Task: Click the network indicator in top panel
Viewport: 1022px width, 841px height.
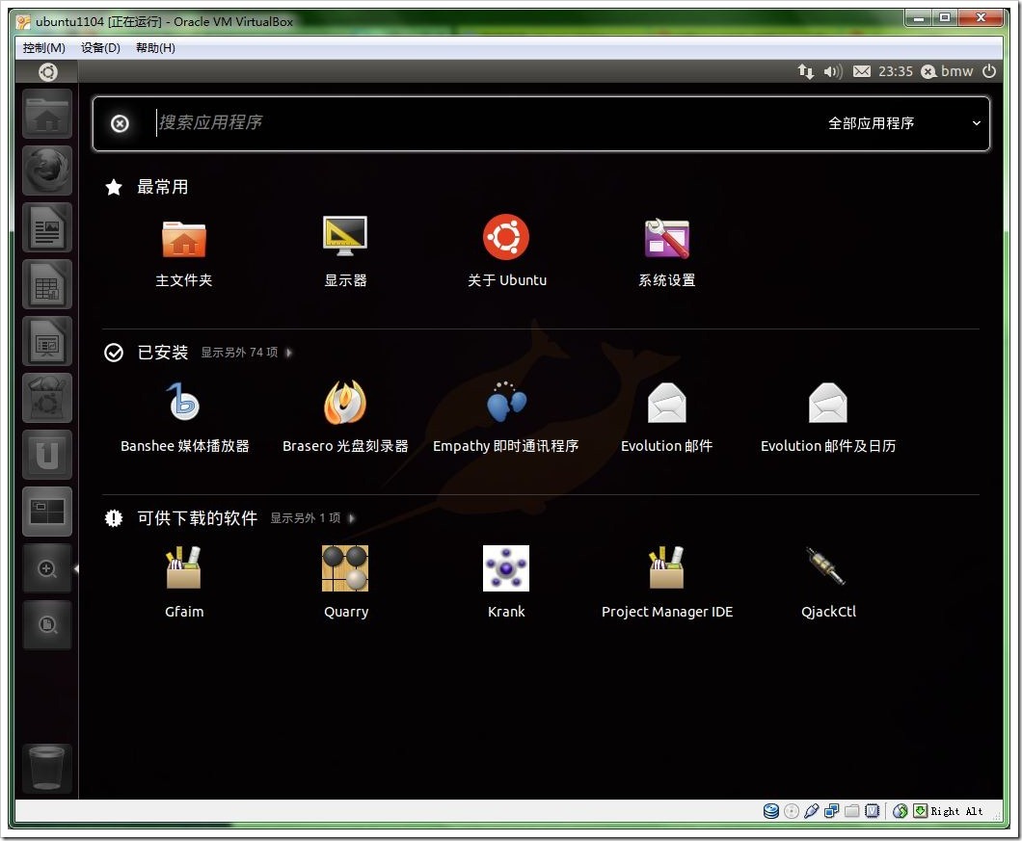Action: tap(806, 71)
